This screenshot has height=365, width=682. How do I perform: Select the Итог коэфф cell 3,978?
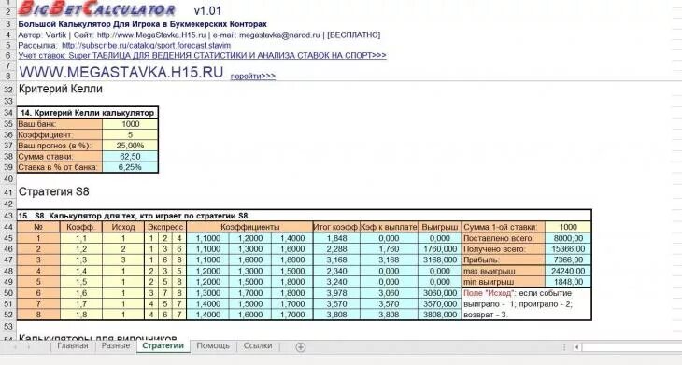[336, 293]
